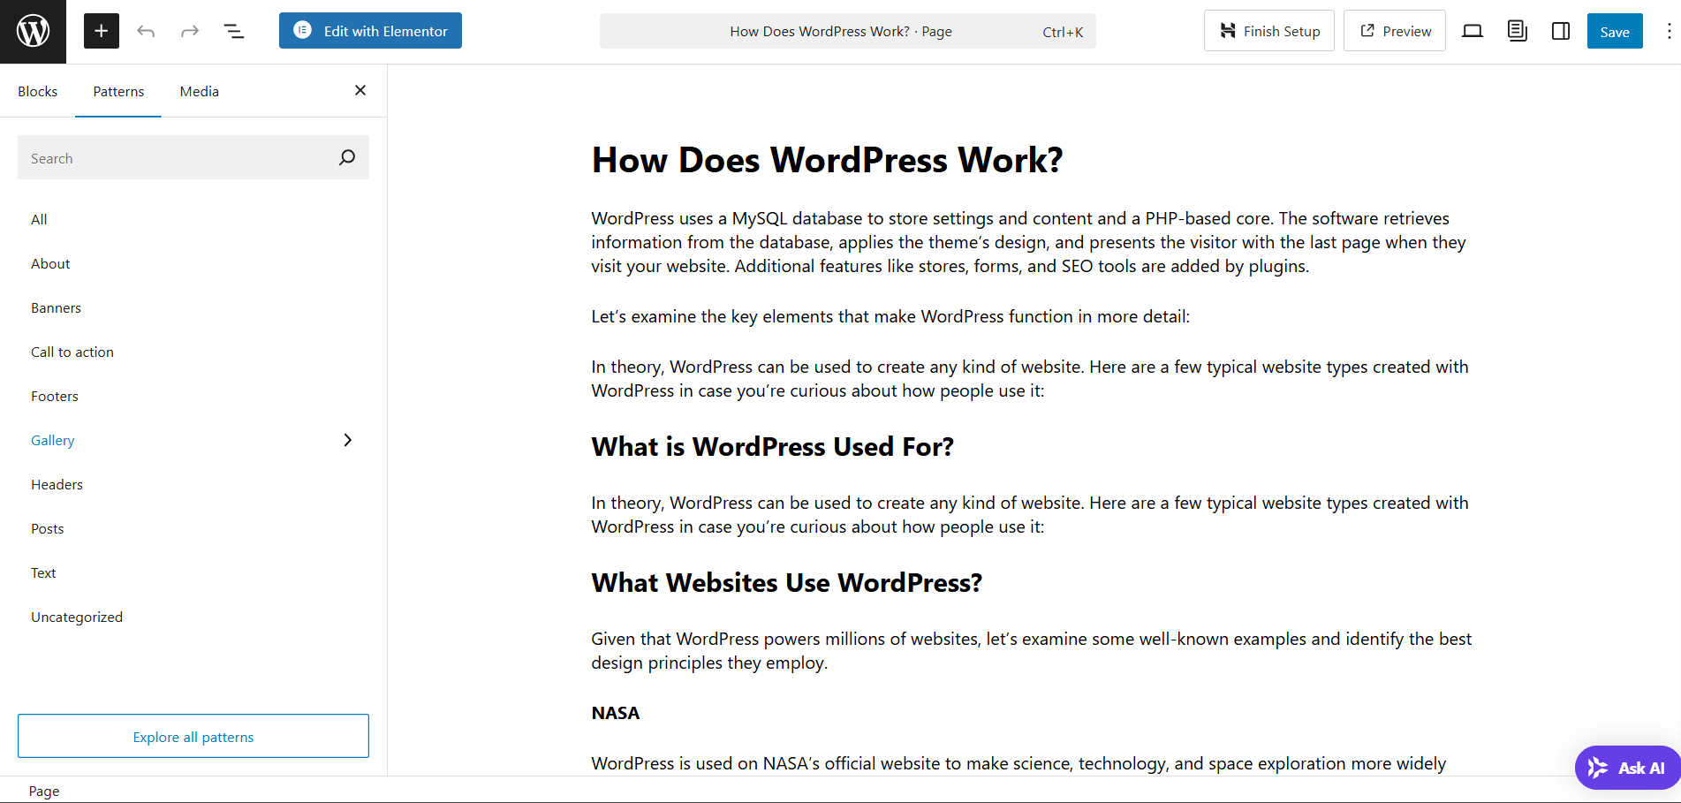Switch to the Patterns tab
Viewport: 1681px width, 803px height.
pos(118,91)
